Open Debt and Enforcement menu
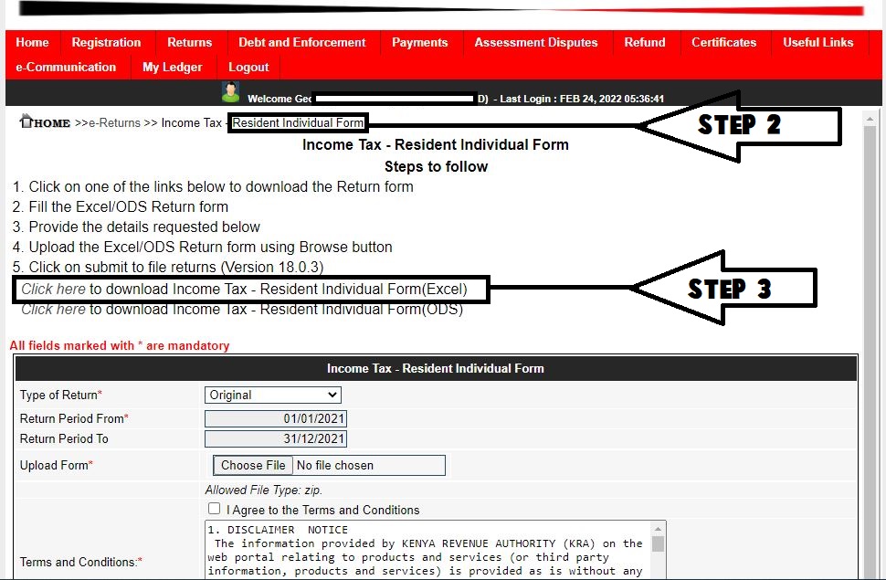The width and height of the screenshot is (886, 580). 301,42
